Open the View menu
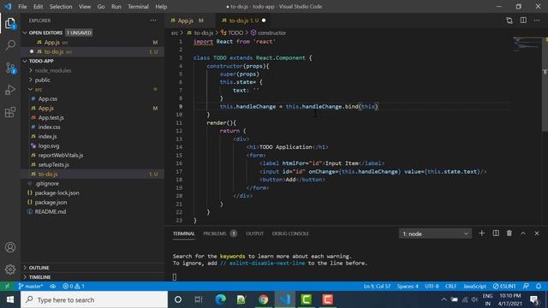This screenshot has width=548, height=308. (x=85, y=6)
